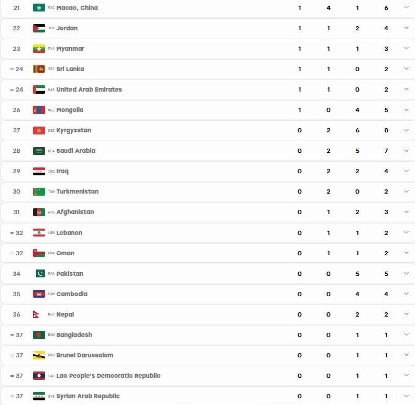Click the Sri Lanka flag icon
415x405 pixels.
pyautogui.click(x=39, y=69)
